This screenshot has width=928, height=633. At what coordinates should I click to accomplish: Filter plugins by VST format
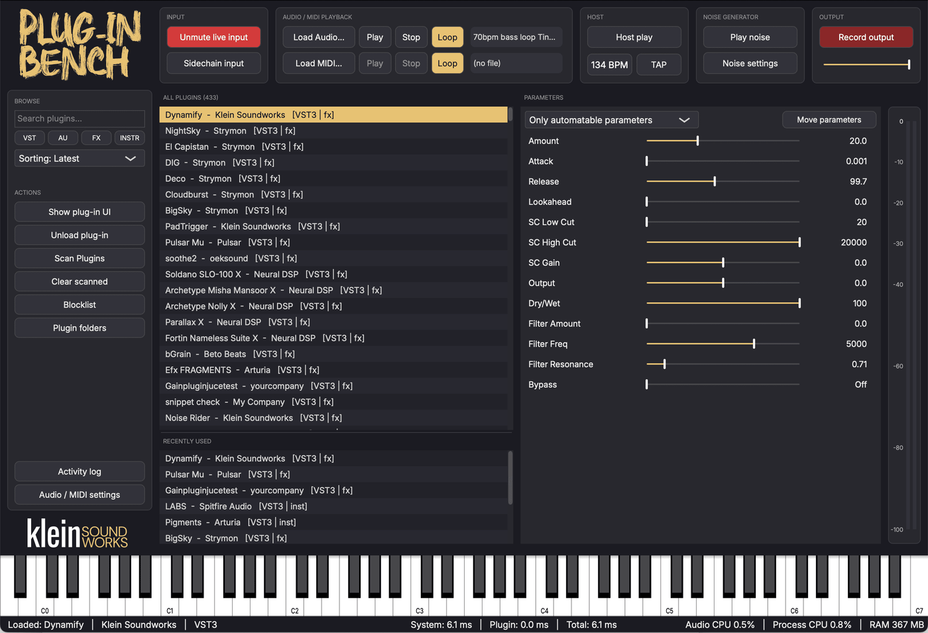30,138
